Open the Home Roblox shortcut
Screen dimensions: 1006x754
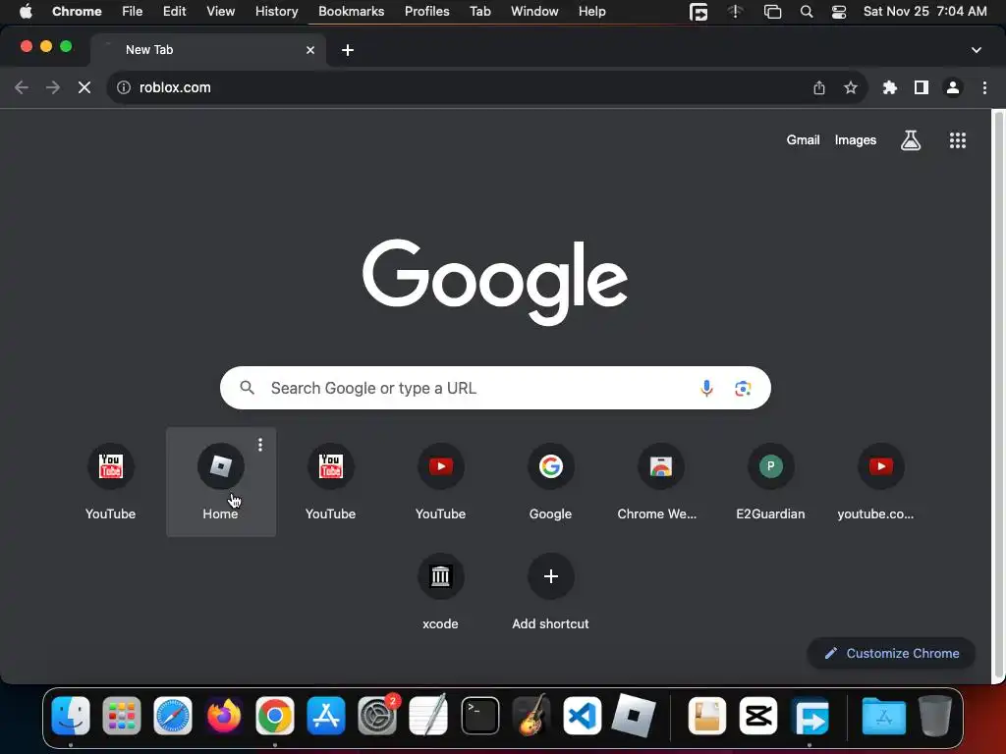(x=221, y=481)
